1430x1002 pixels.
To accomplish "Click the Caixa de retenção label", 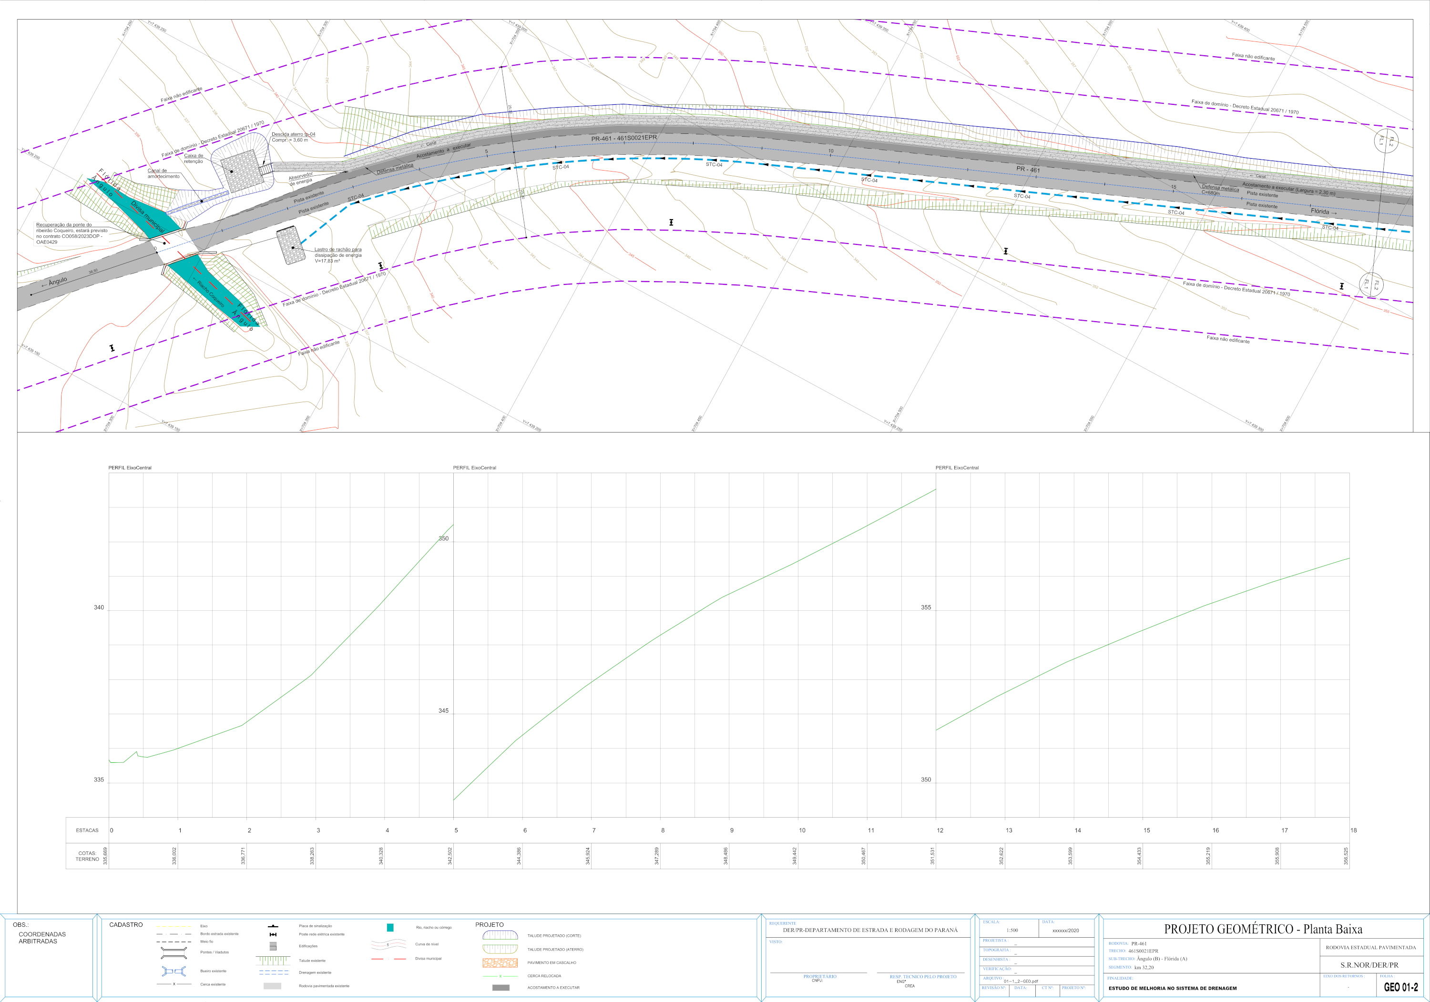I will 193,158.
